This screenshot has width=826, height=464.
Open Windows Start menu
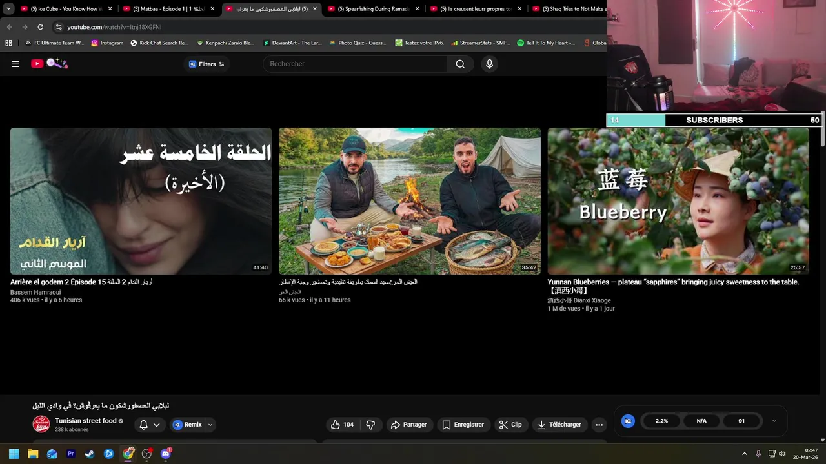(x=14, y=454)
